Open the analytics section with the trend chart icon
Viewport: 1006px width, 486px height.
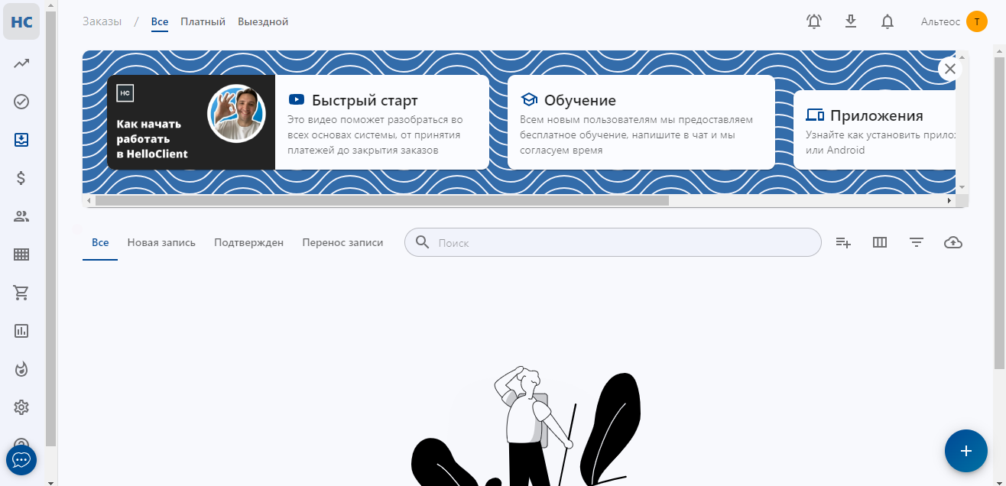pyautogui.click(x=21, y=63)
